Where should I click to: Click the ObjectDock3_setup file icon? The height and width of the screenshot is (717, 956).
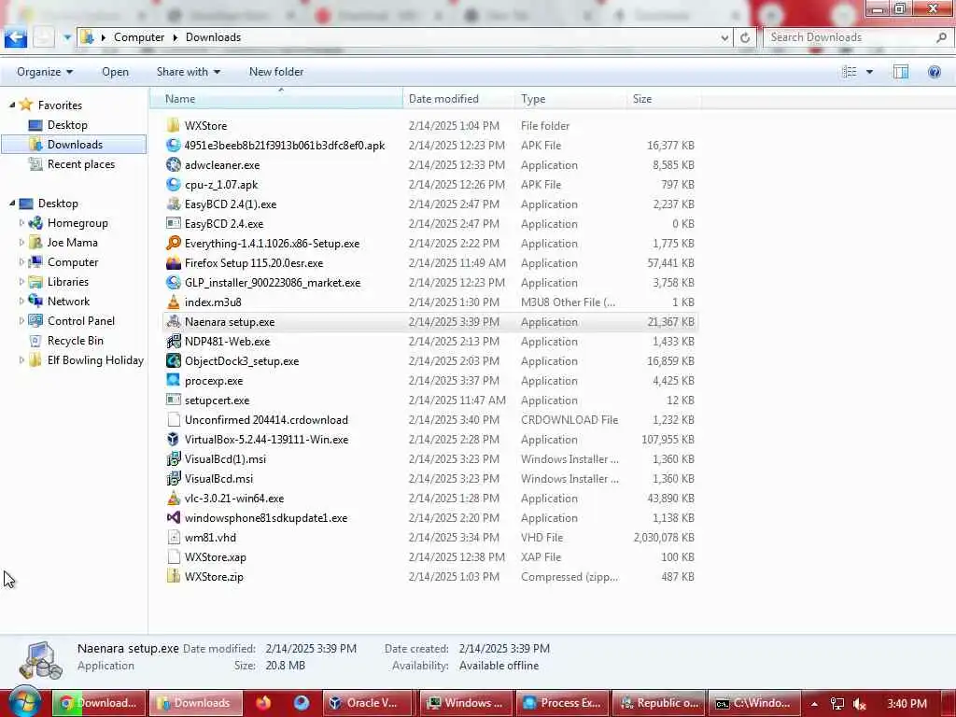[x=173, y=361]
